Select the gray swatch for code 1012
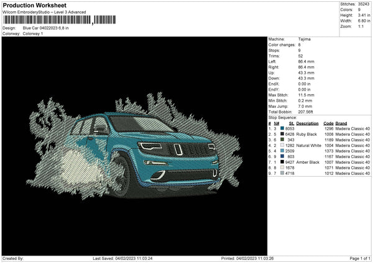Image resolution: width=373 pixels, height=263 pixels. click(283, 173)
